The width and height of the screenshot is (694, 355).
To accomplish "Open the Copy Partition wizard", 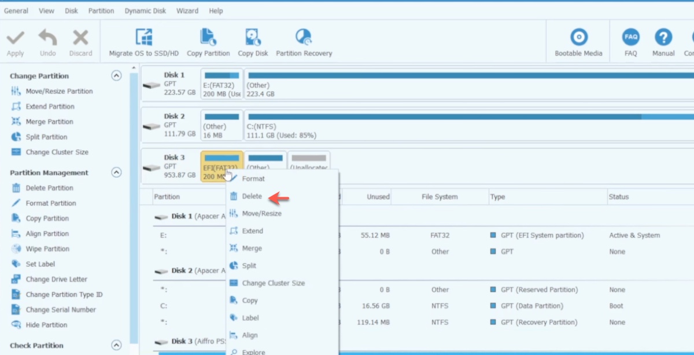I will 208,38.
